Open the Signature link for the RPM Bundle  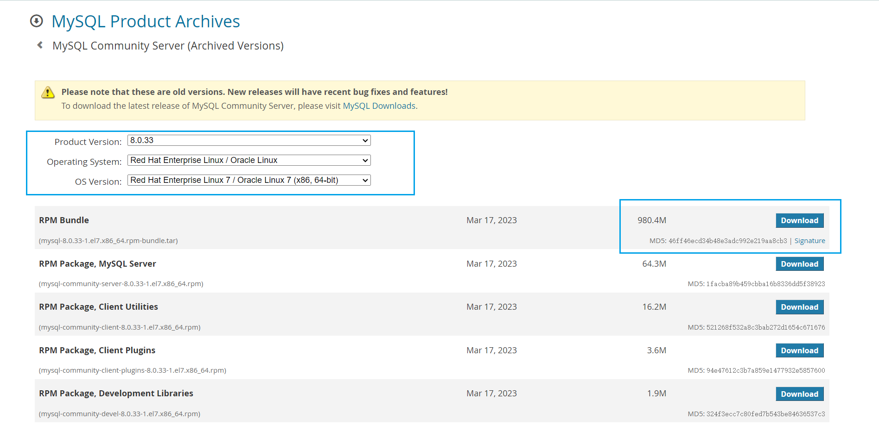point(809,241)
